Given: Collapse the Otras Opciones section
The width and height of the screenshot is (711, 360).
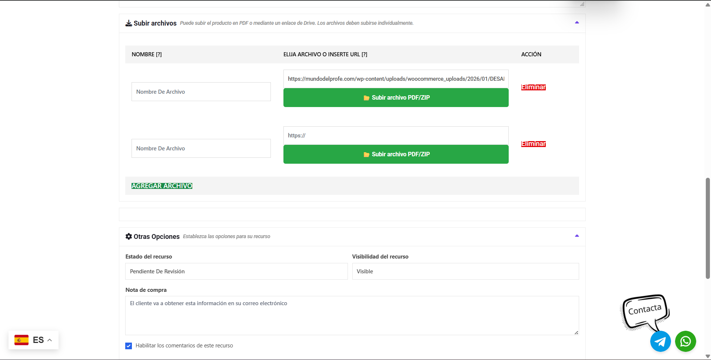Looking at the screenshot, I should (577, 236).
